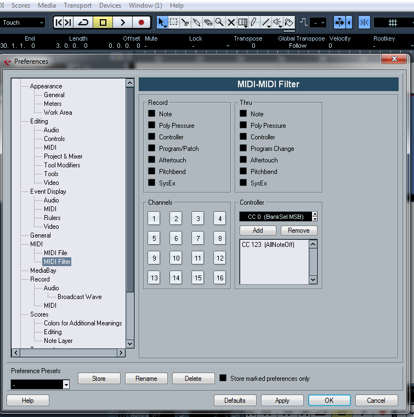This screenshot has width=414, height=417.
Task: Select the Draw pencil tool
Action: [254, 22]
